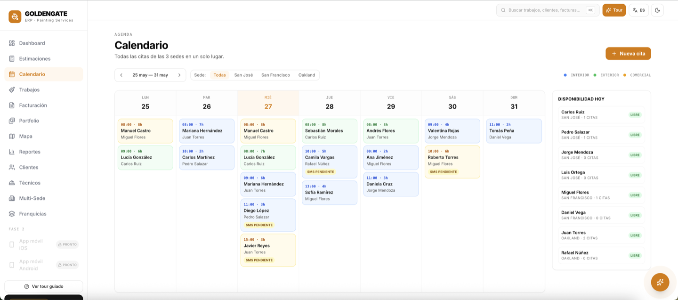Viewport: 678px width, 300px height.
Task: Click Ver tour guiado button
Action: tap(44, 286)
